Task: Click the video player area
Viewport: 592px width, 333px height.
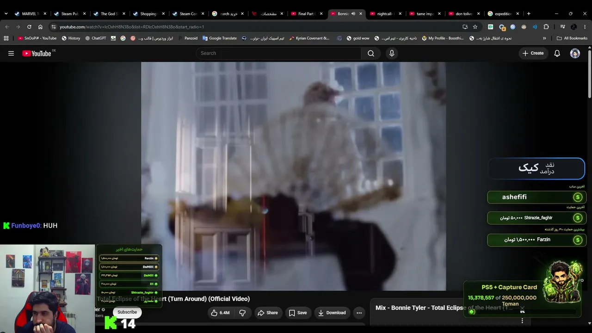Action: click(x=294, y=176)
